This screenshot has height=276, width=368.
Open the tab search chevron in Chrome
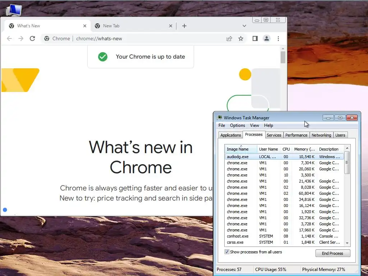point(244,26)
